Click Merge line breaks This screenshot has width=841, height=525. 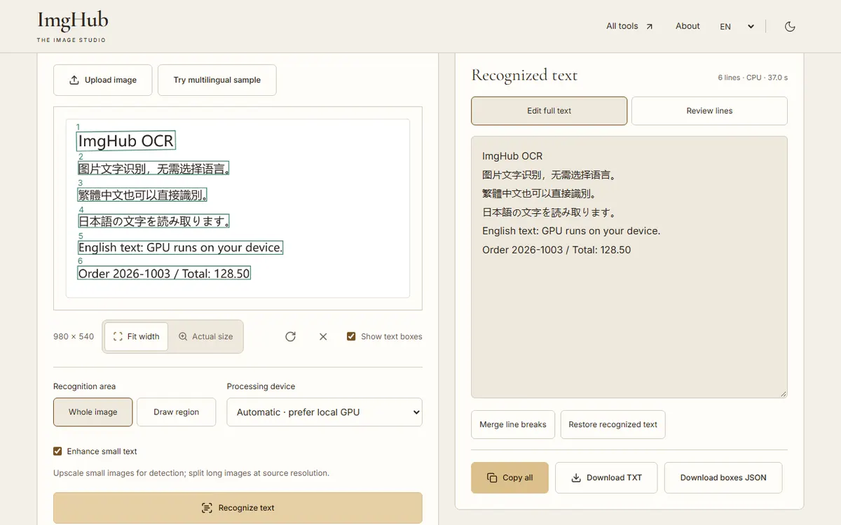[513, 424]
